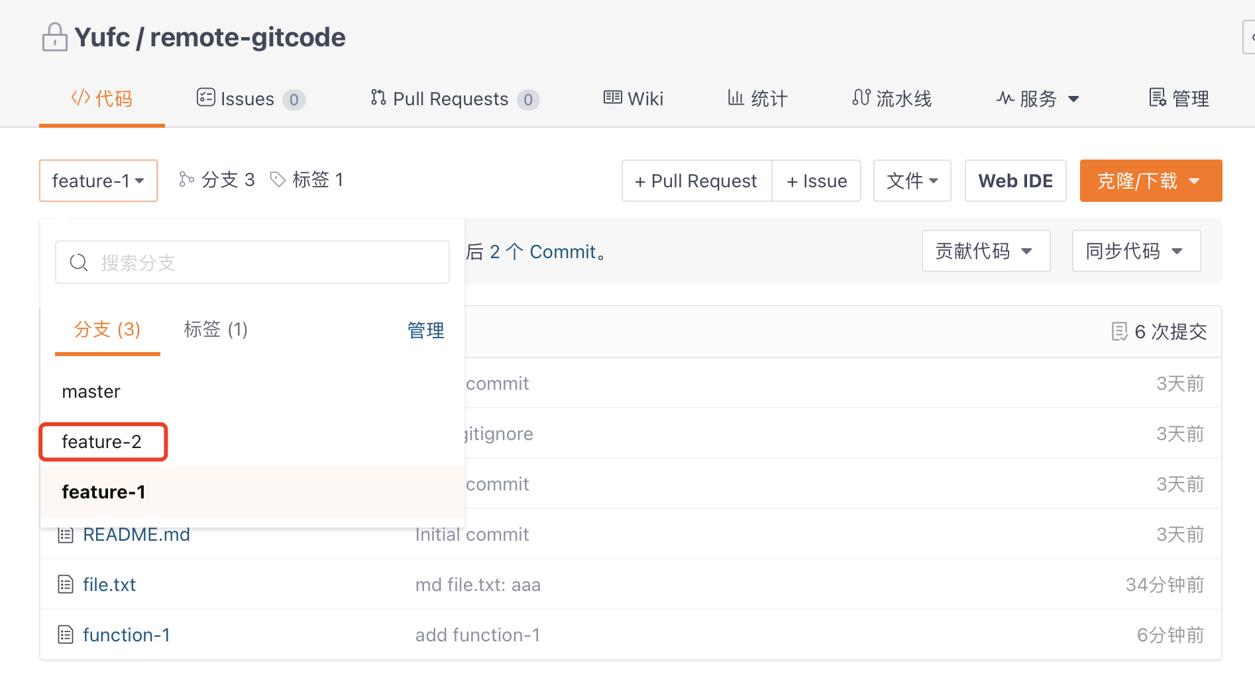Image resolution: width=1255 pixels, height=691 pixels.
Task: Switch to the Issues tab
Action: pyautogui.click(x=250, y=99)
